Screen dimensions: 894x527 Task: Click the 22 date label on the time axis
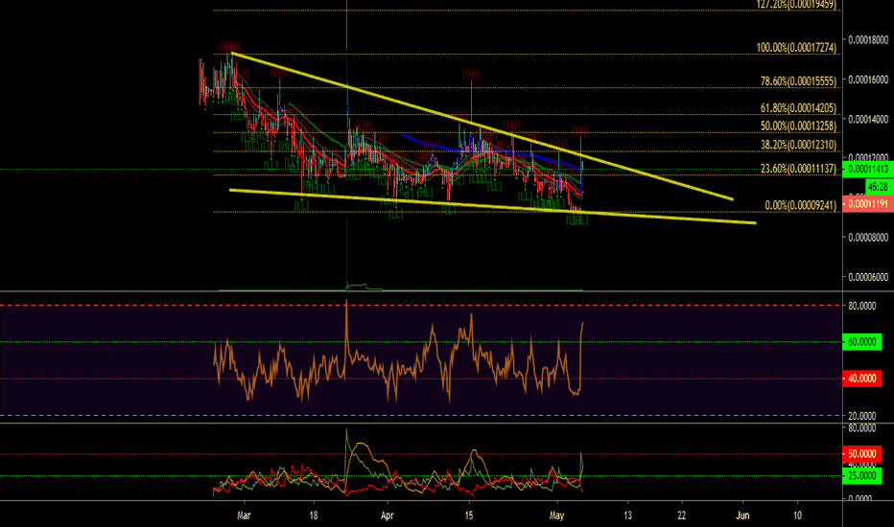681,516
